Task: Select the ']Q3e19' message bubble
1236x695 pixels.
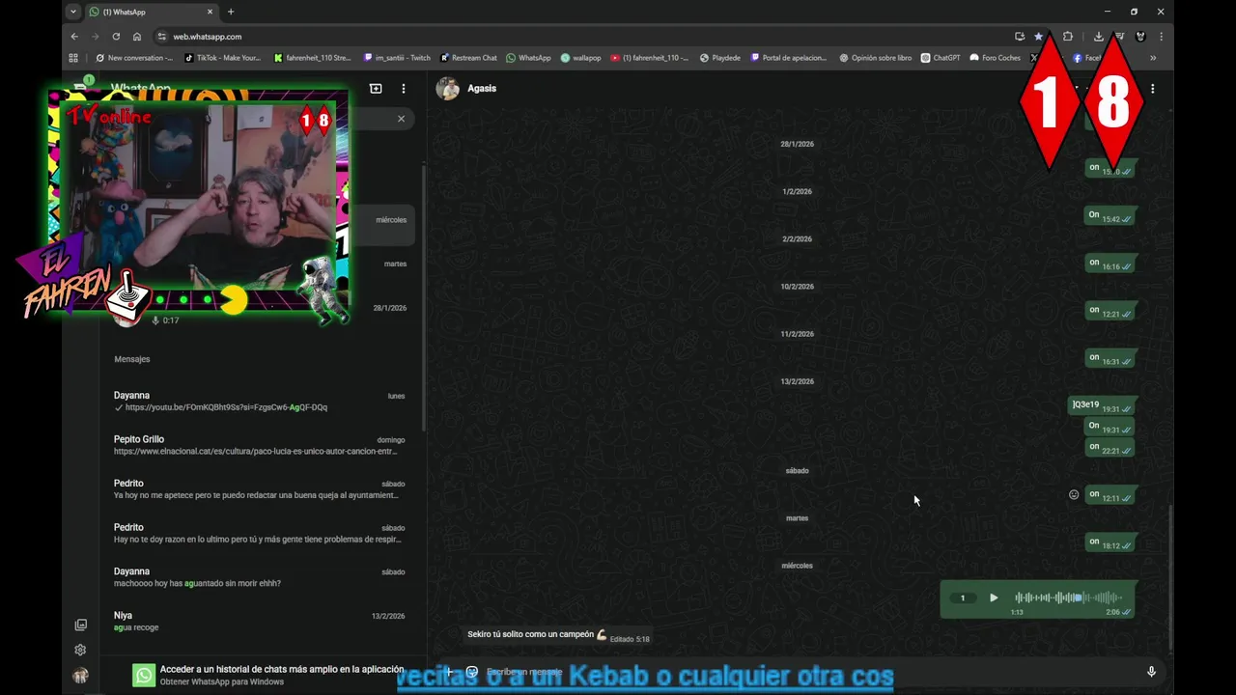Action: pyautogui.click(x=1101, y=406)
